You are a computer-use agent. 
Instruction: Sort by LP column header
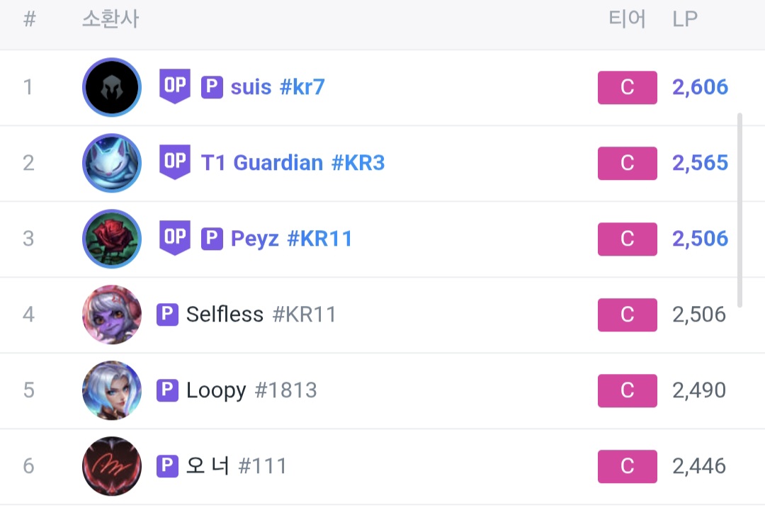tap(685, 19)
